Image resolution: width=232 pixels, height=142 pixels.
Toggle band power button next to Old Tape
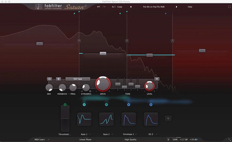pyautogui.click(x=49, y=79)
